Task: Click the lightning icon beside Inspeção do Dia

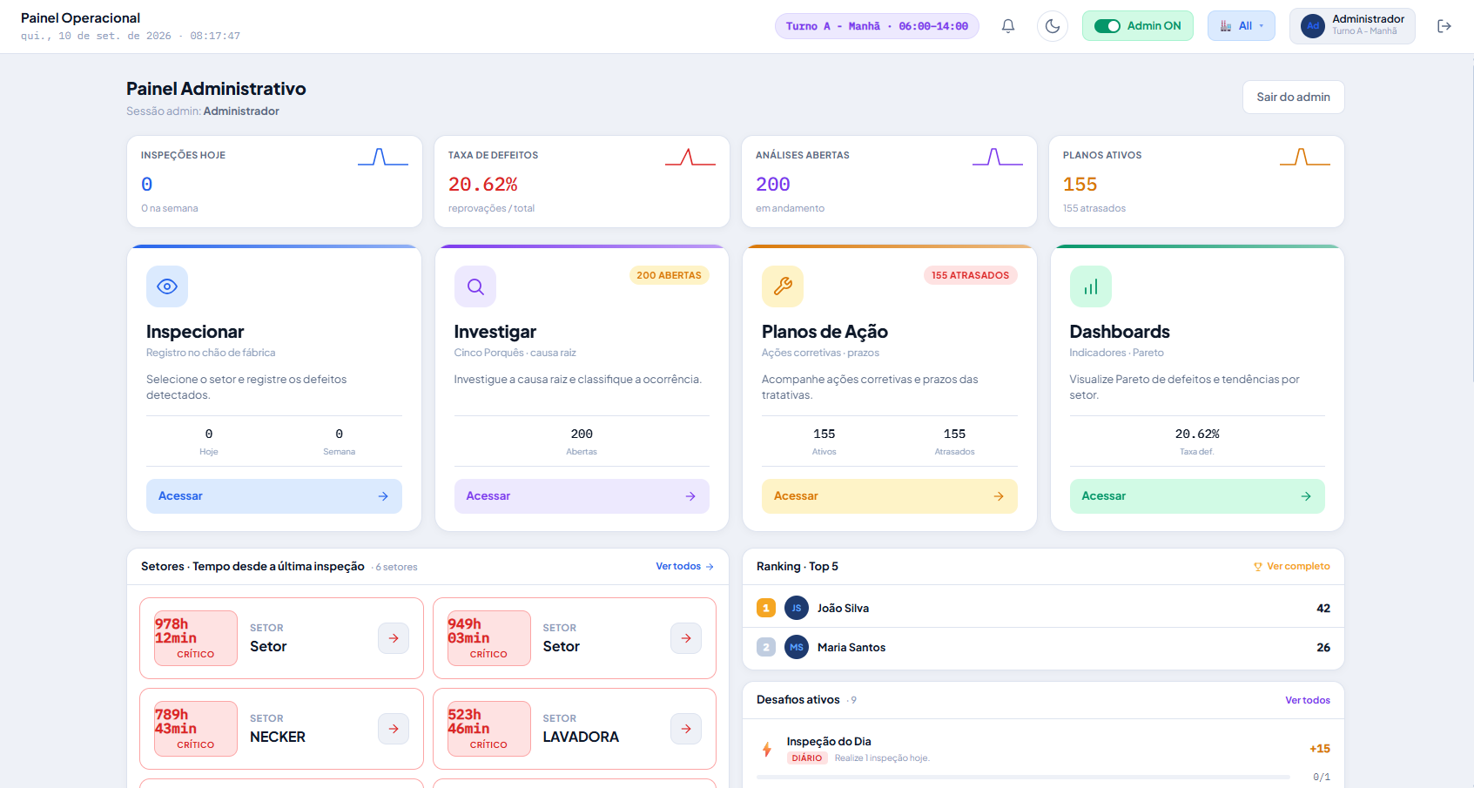Action: (767, 749)
